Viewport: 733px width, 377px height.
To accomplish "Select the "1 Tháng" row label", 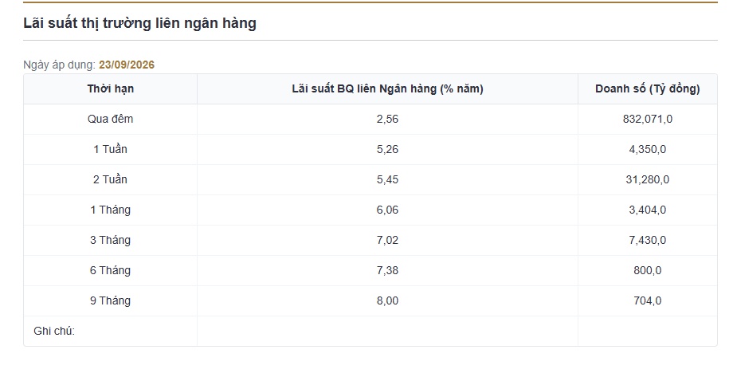I will click(x=110, y=210).
